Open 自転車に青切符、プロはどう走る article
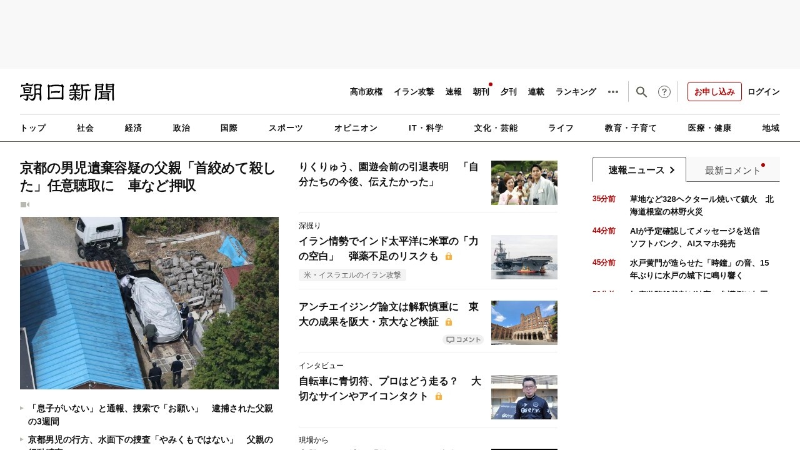The image size is (800, 450). [x=390, y=389]
